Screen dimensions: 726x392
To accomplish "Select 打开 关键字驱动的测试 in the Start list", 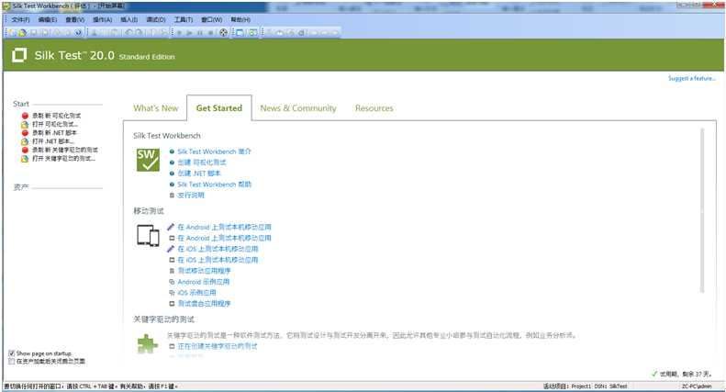I will 63,159.
